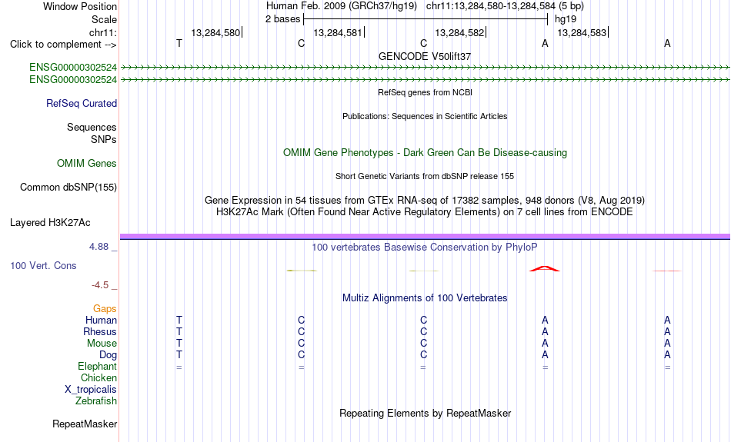The height and width of the screenshot is (442, 731).
Task: Click 'Short Genetic Variants from dbSNP release 155'
Action: click(425, 176)
